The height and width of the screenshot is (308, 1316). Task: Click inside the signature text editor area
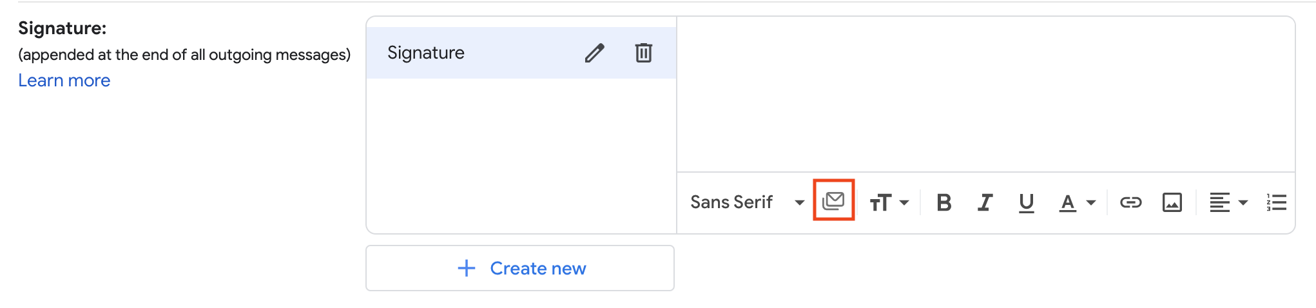tap(985, 93)
